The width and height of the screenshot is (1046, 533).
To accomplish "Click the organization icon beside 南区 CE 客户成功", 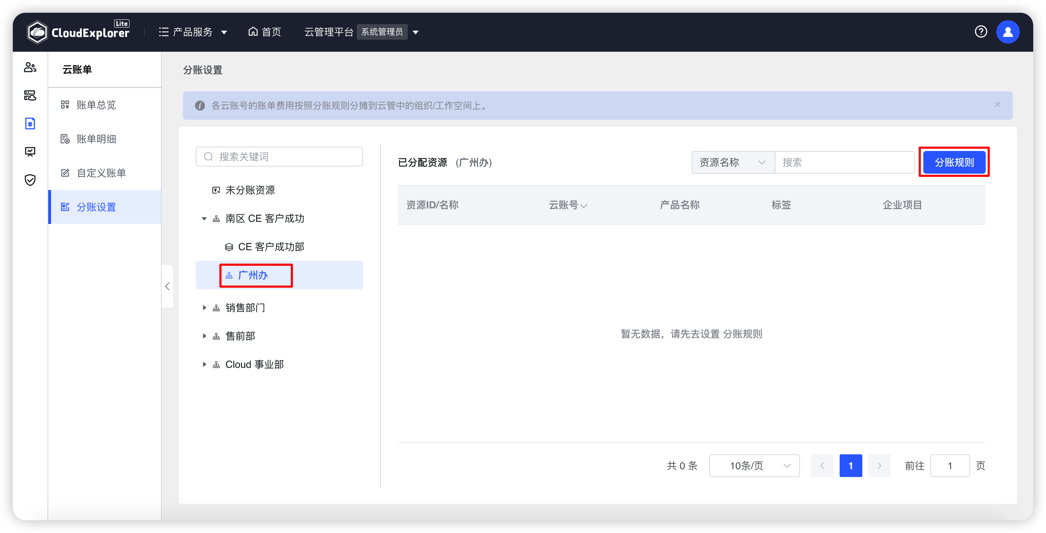I will [216, 219].
